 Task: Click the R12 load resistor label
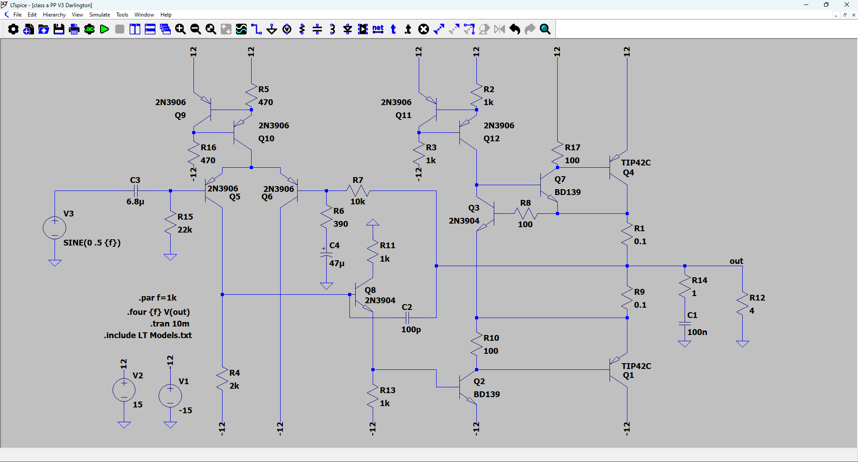click(757, 298)
